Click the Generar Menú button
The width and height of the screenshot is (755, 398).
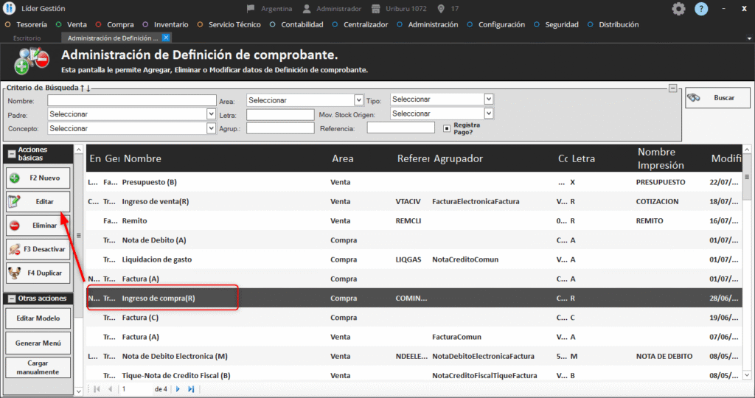pos(38,343)
